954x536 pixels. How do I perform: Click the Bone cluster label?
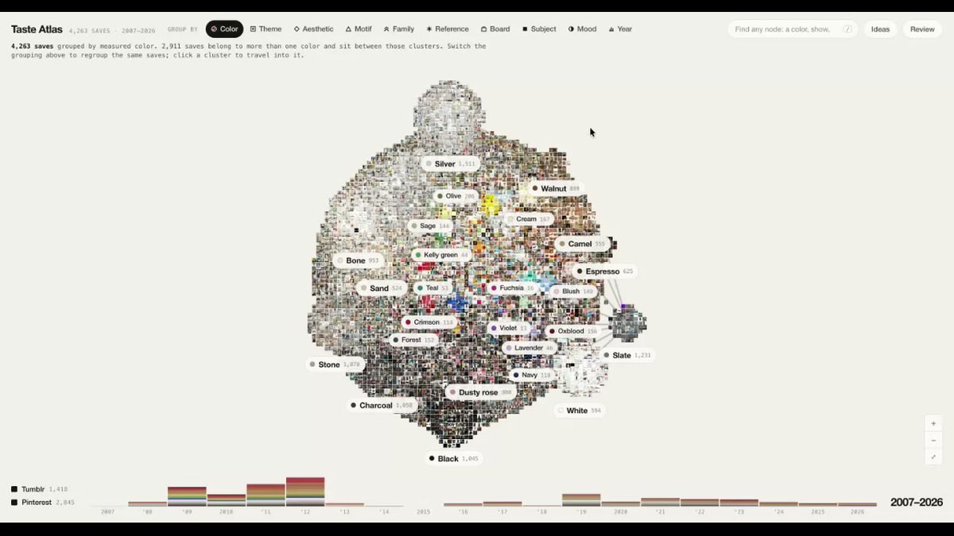(x=358, y=260)
